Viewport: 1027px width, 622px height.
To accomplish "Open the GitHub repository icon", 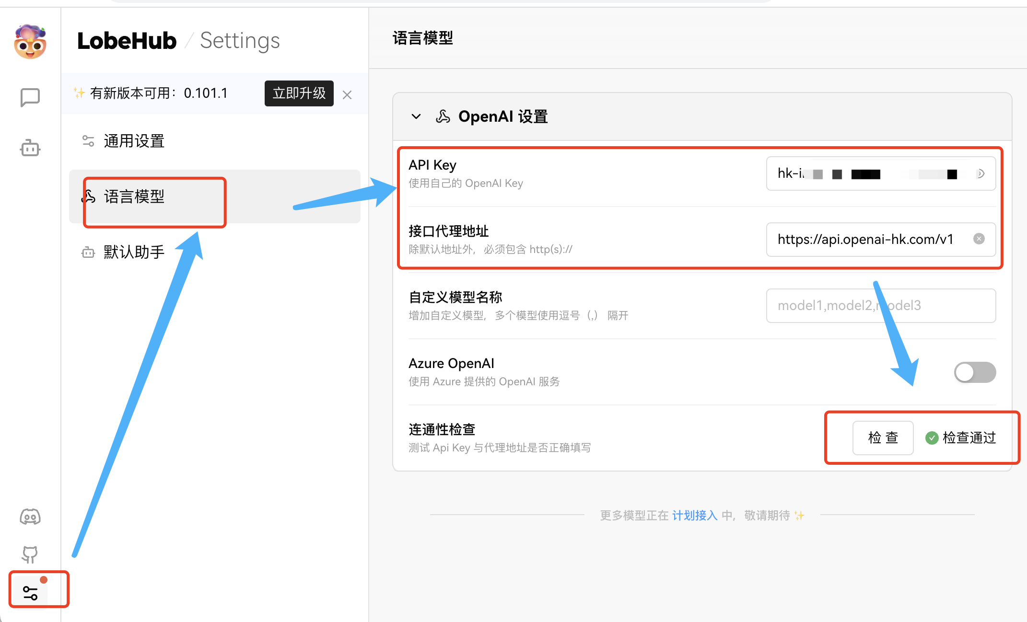I will (x=30, y=554).
